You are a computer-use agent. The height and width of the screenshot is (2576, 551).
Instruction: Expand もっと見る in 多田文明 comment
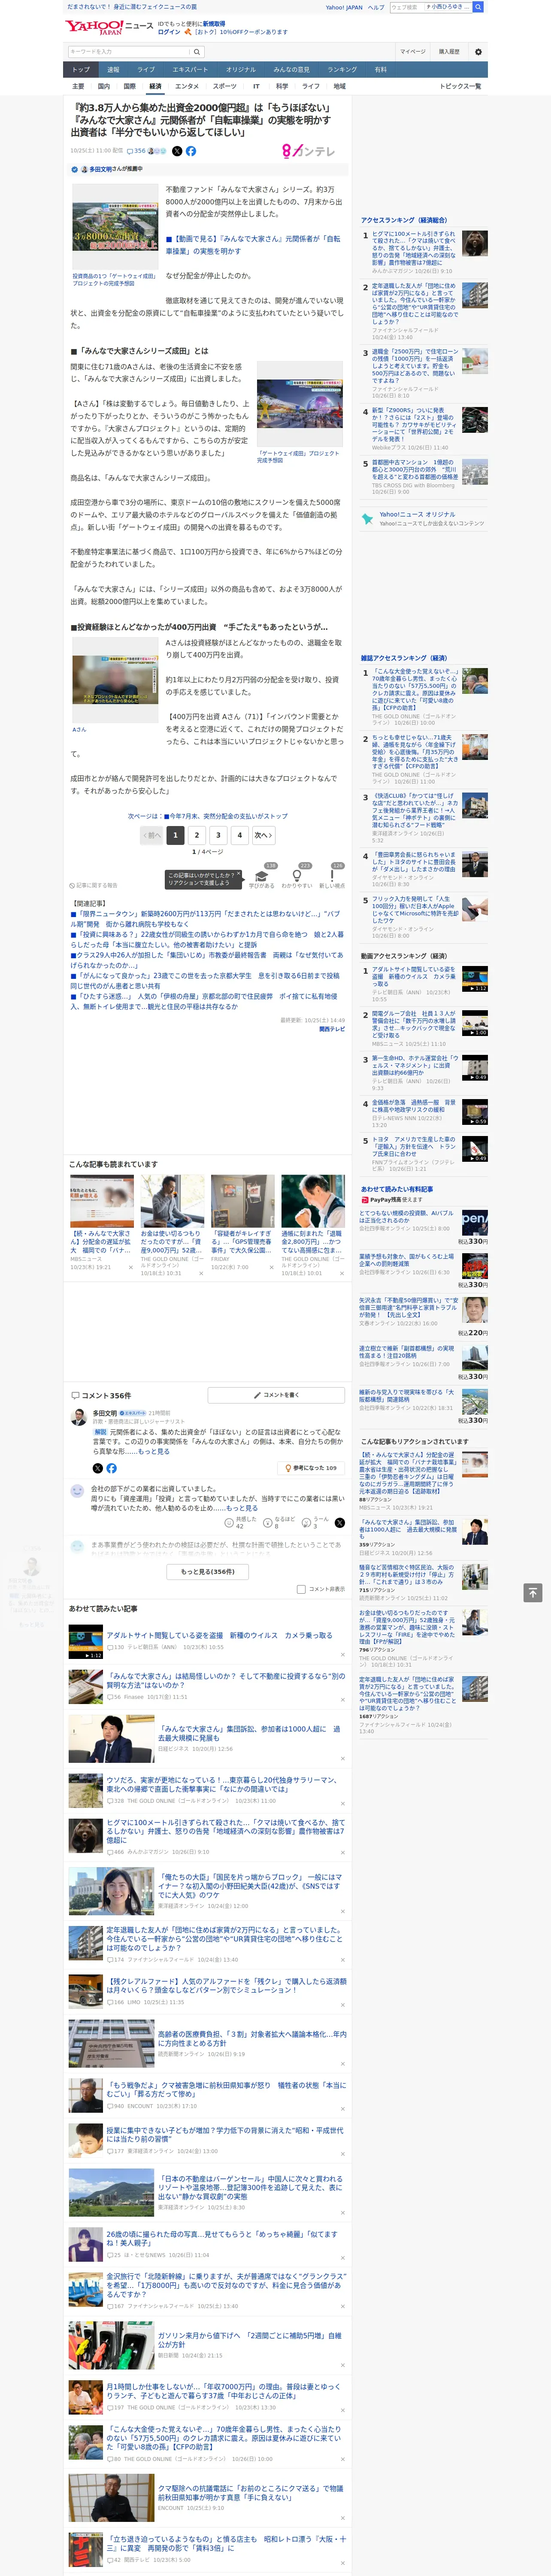154,1451
